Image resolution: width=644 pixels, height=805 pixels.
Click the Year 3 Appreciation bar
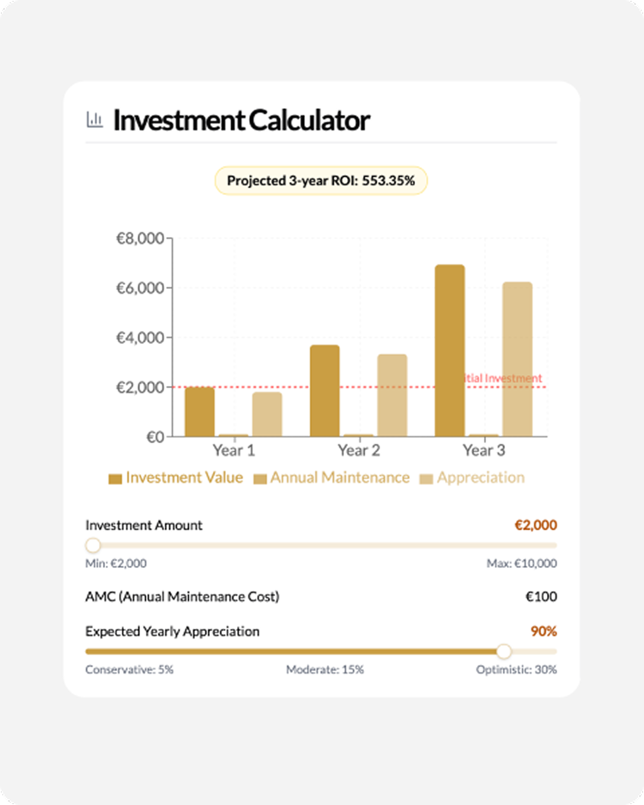517,359
